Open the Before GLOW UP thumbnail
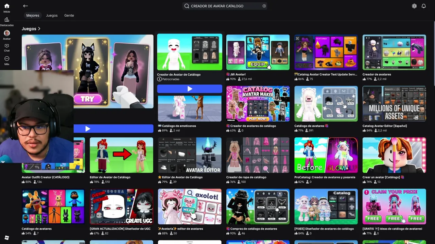 326,155
